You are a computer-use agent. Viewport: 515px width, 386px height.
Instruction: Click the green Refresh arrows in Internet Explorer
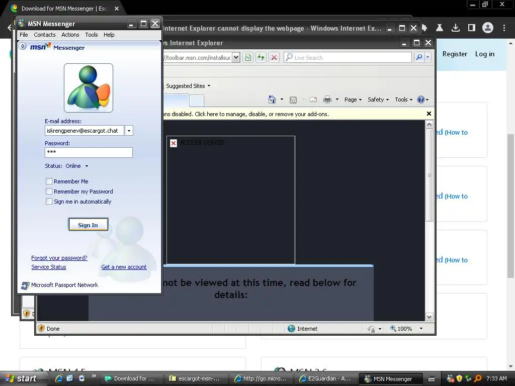click(x=261, y=57)
